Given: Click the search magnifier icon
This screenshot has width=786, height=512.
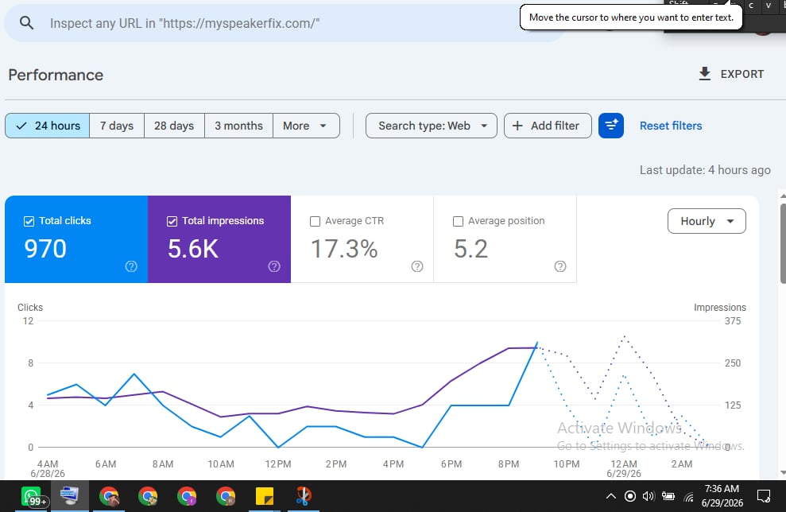Looking at the screenshot, I should pos(26,22).
